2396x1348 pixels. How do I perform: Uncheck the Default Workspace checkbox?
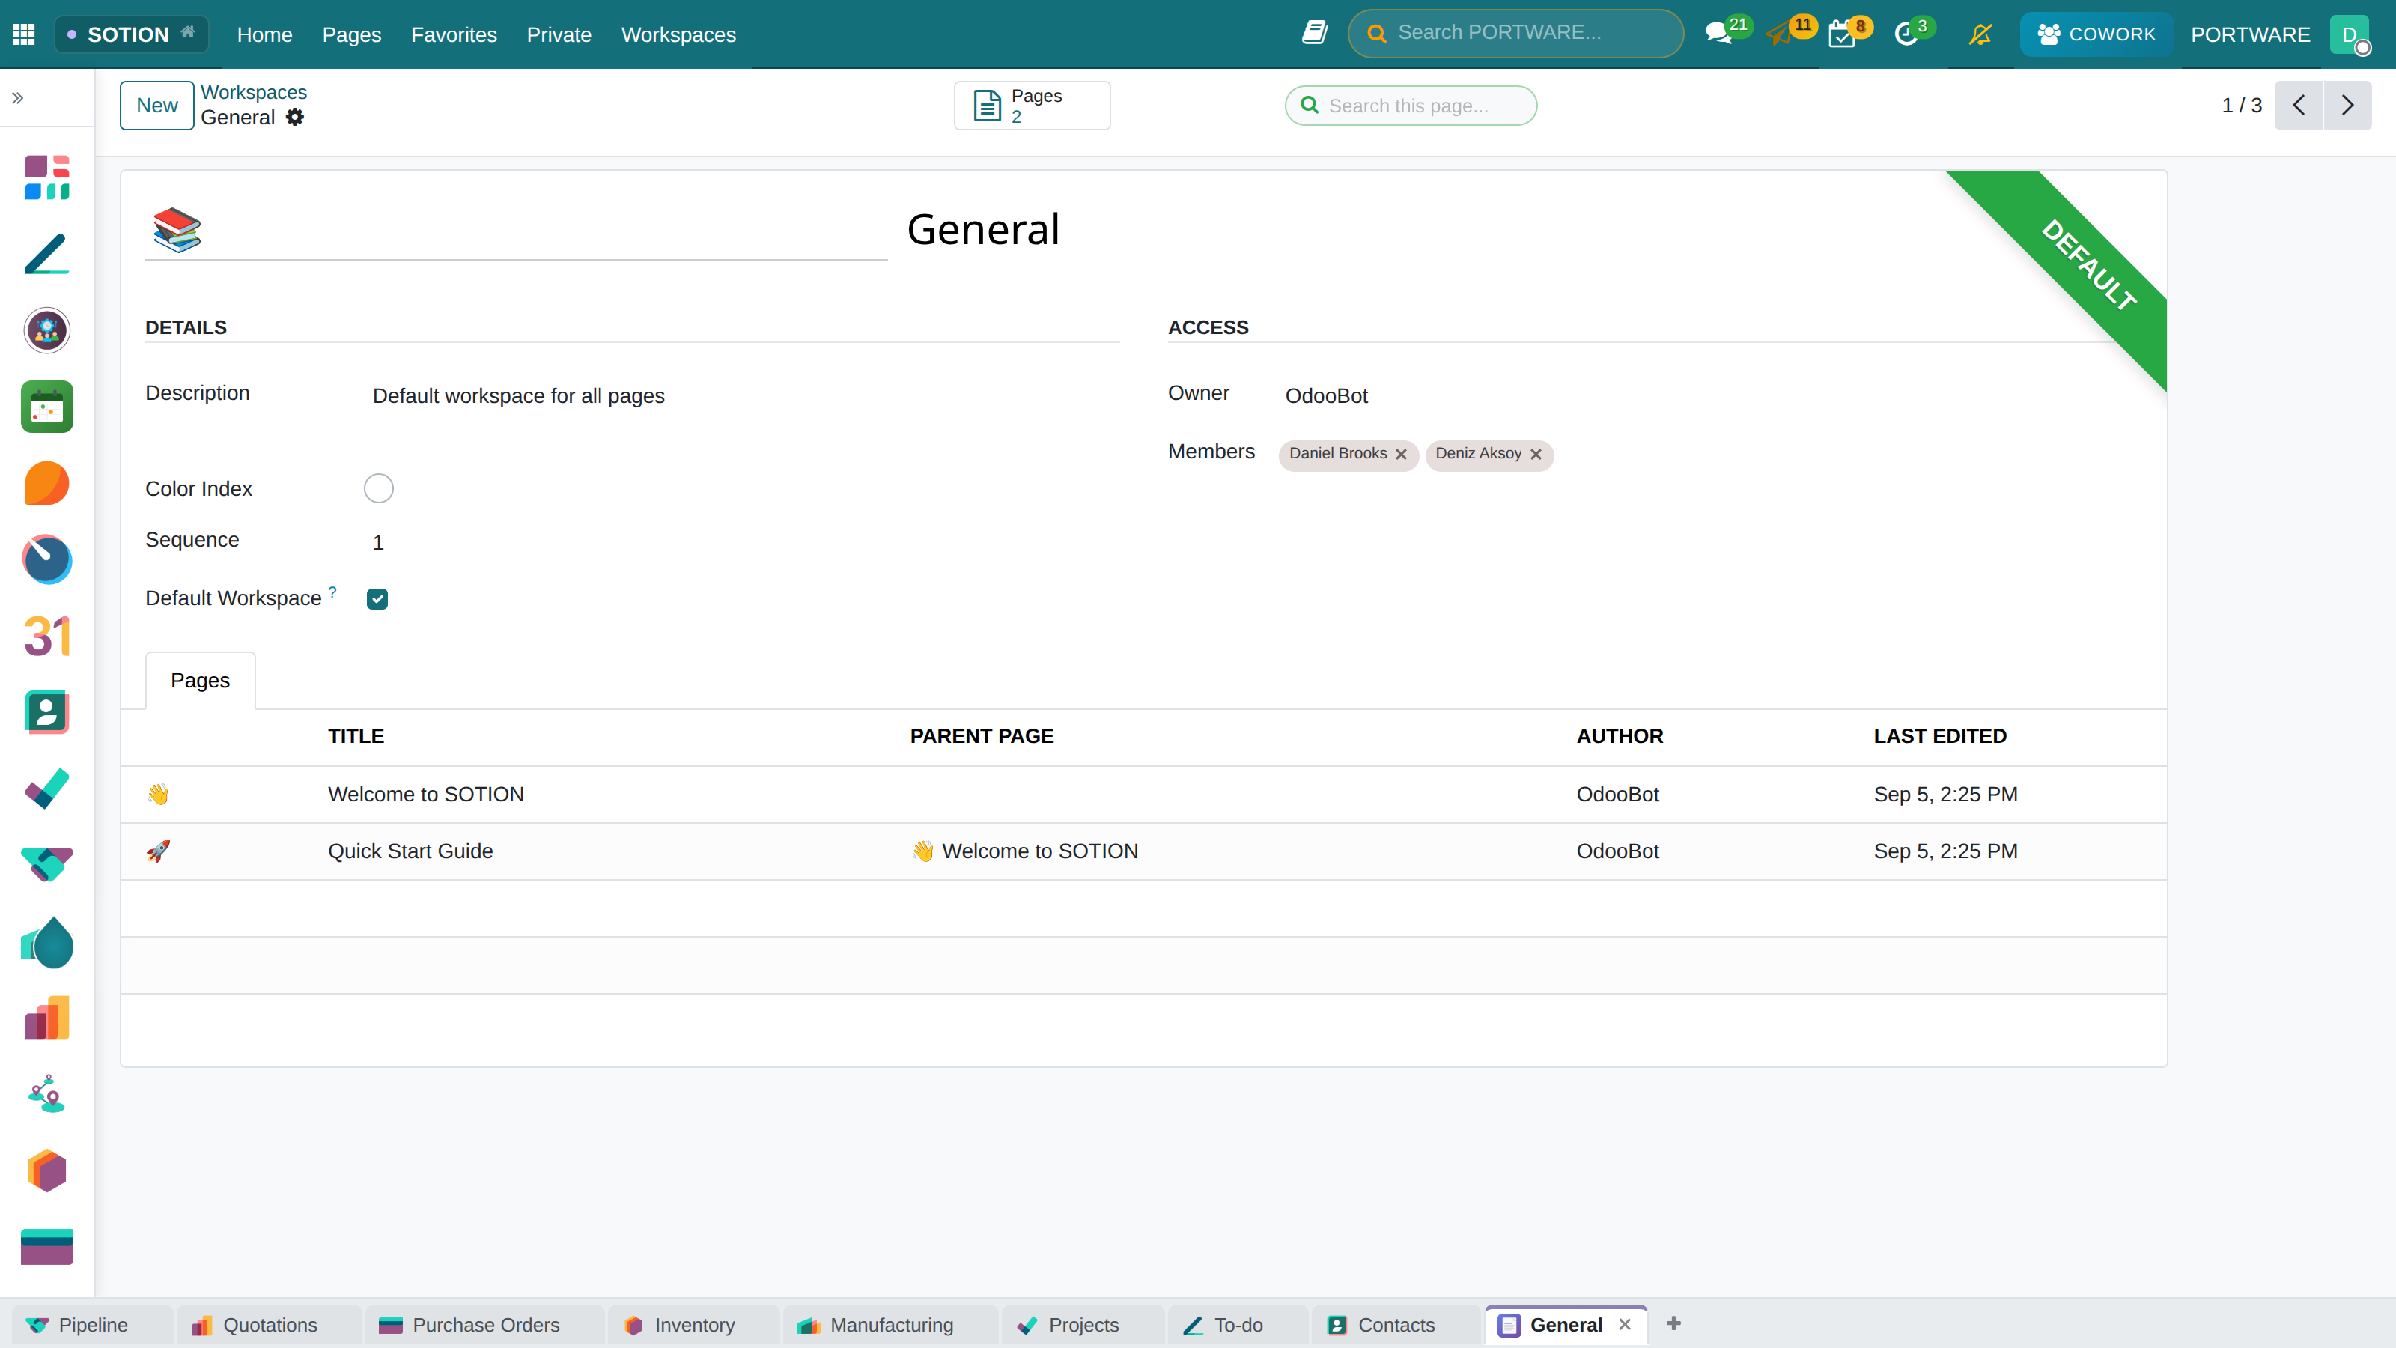pos(377,599)
